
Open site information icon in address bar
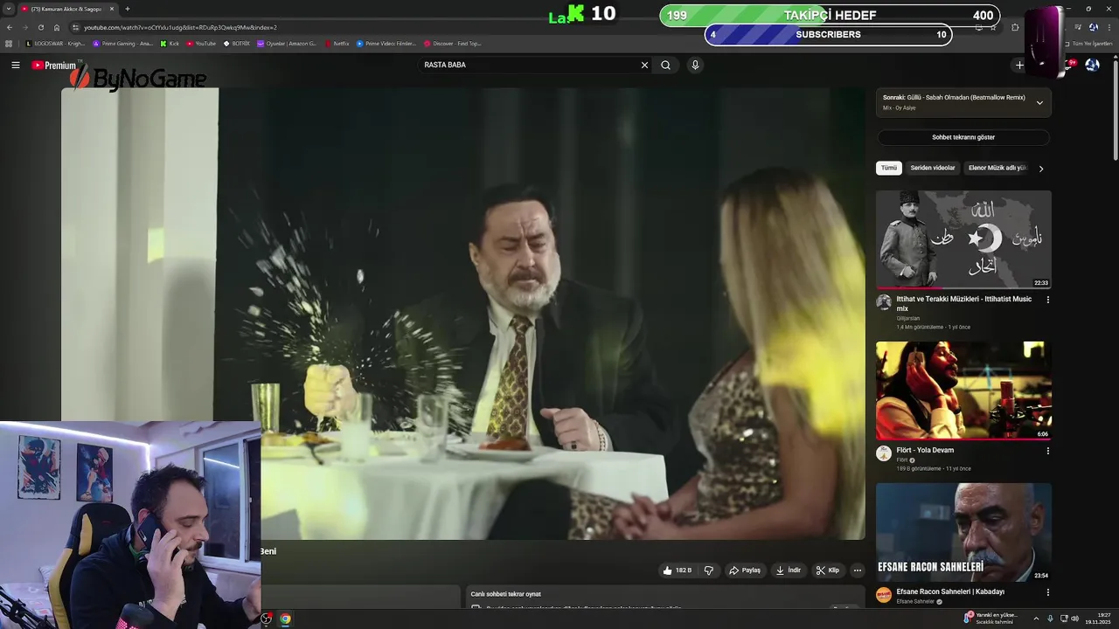coord(76,27)
